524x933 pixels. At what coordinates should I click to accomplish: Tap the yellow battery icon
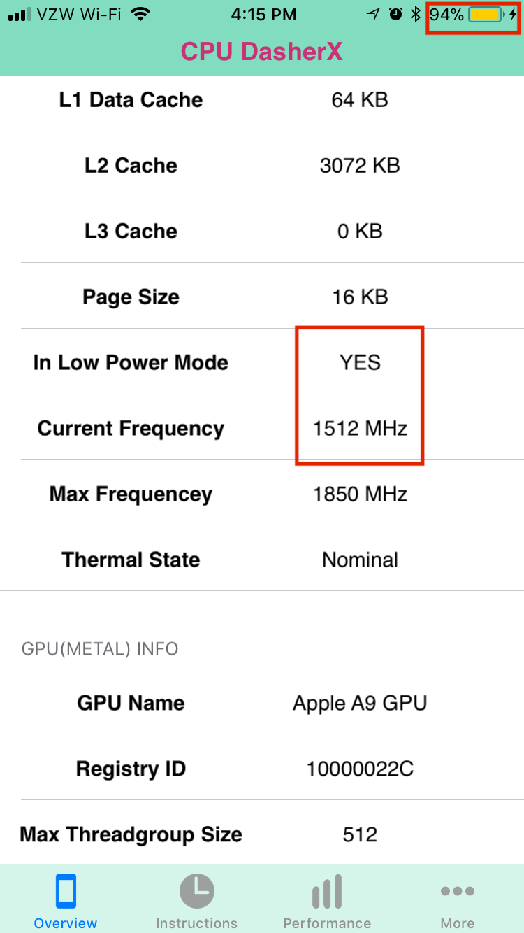coord(487,14)
